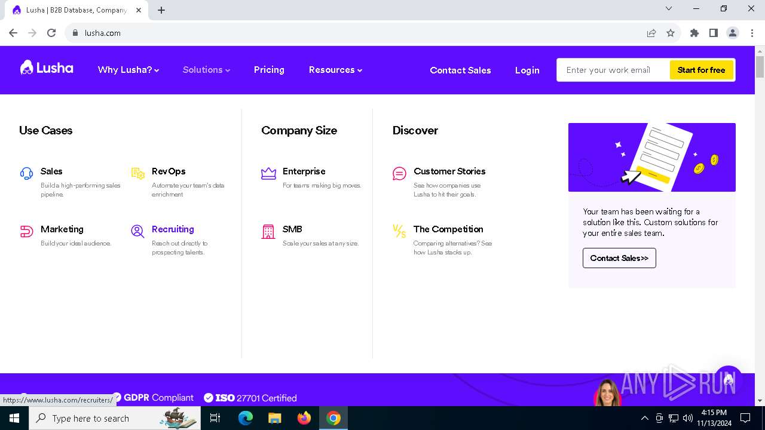Expand the Why Lusha? menu
Image resolution: width=765 pixels, height=430 pixels.
(128, 70)
